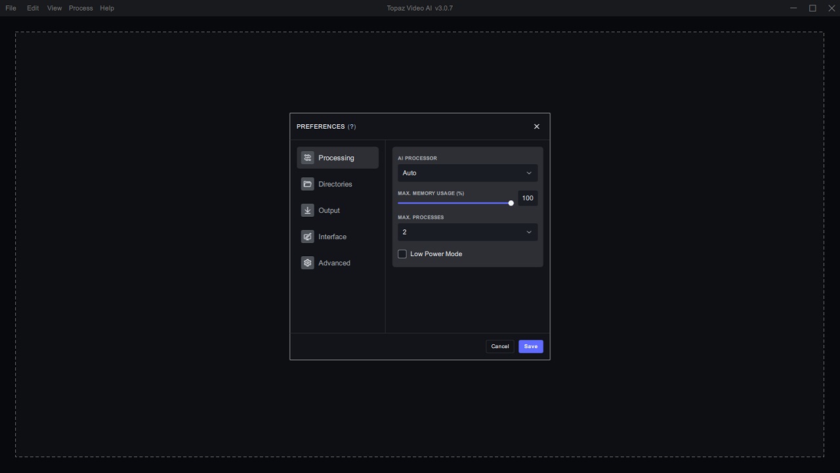This screenshot has height=473, width=840.
Task: Open the Edit menu
Action: [x=33, y=8]
